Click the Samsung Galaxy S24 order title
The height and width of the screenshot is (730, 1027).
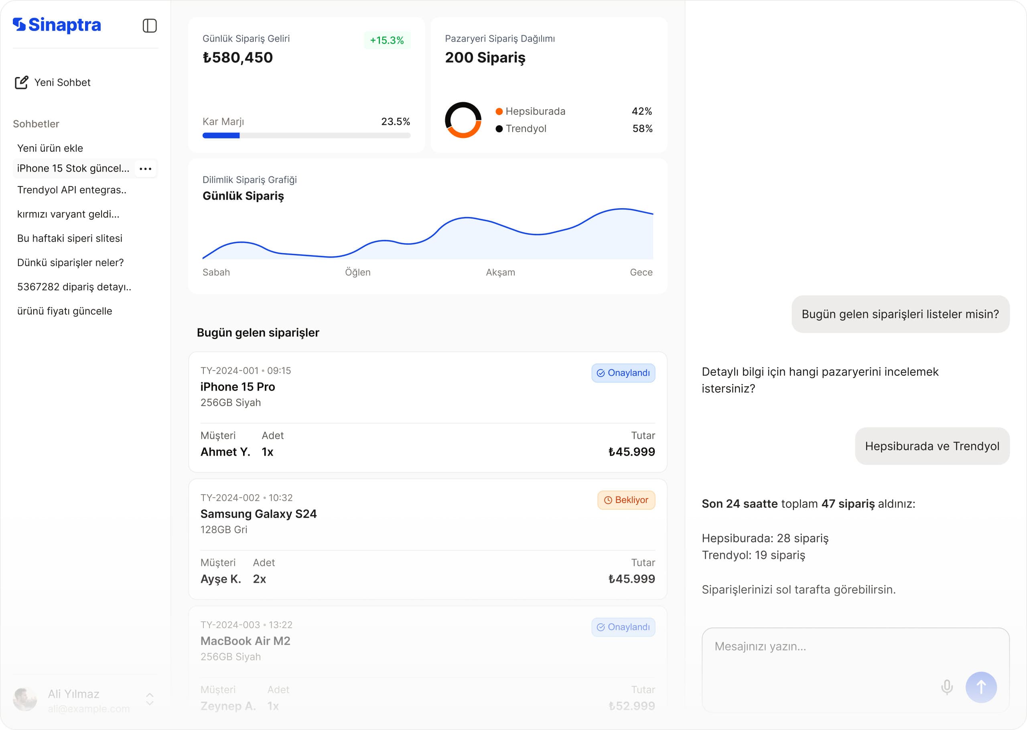pyautogui.click(x=258, y=514)
